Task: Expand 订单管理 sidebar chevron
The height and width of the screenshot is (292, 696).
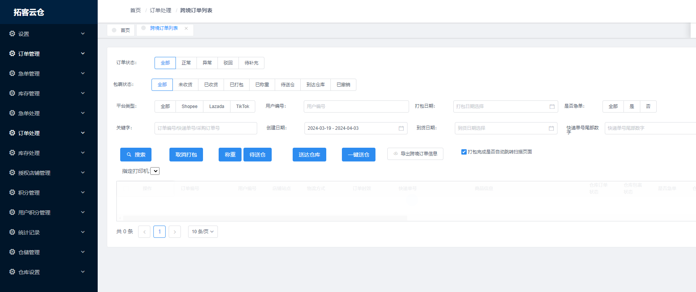Action: coord(83,53)
